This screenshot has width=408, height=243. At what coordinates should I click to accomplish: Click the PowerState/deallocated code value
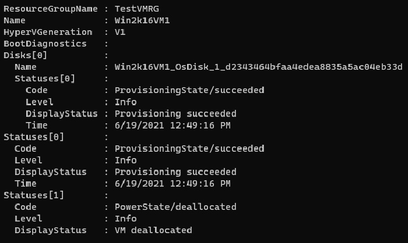pyautogui.click(x=175, y=207)
